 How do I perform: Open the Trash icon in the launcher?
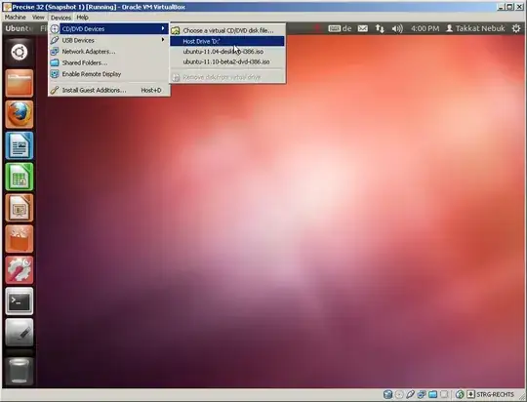click(20, 371)
